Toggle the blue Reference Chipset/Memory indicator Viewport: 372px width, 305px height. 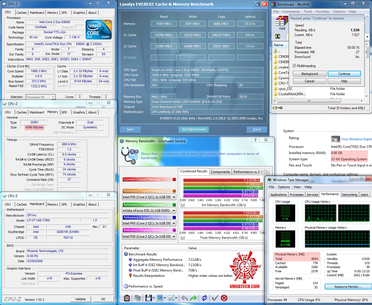click(174, 217)
